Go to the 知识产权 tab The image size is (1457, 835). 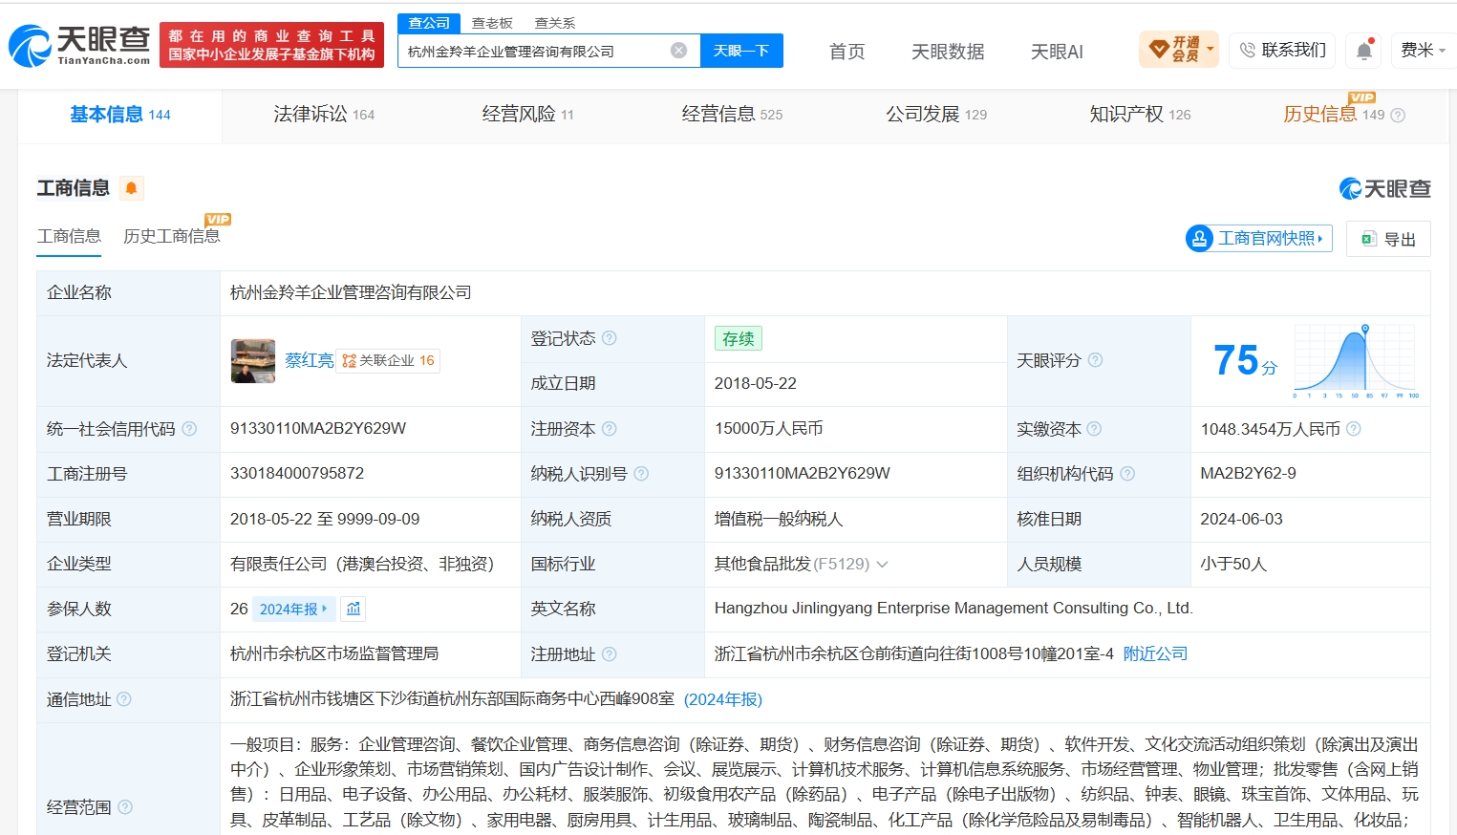point(1140,115)
